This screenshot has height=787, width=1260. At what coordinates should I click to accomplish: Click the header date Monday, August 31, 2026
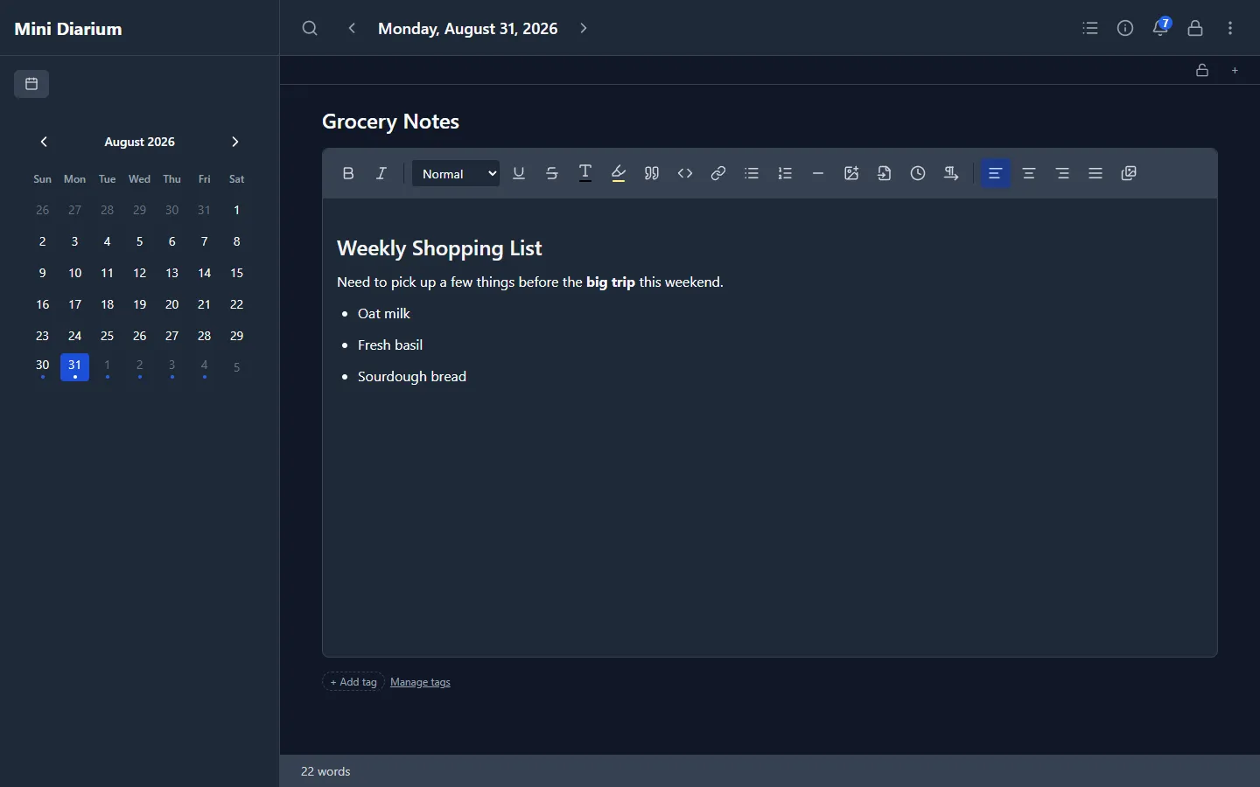tap(468, 28)
